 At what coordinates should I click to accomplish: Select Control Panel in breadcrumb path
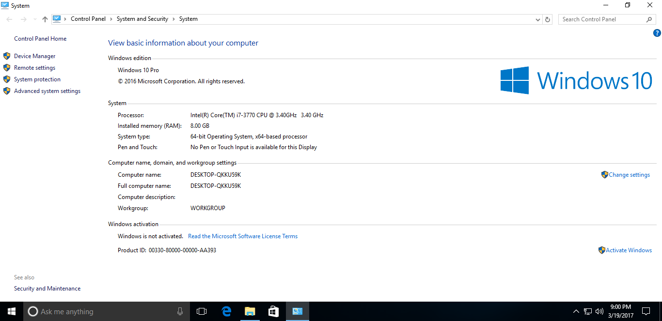88,19
